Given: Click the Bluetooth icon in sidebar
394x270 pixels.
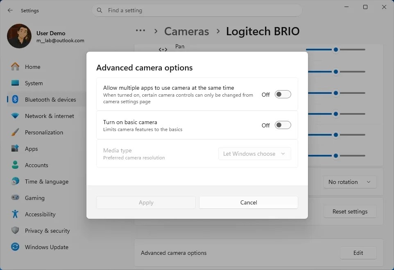Looking at the screenshot, I should pos(15,99).
